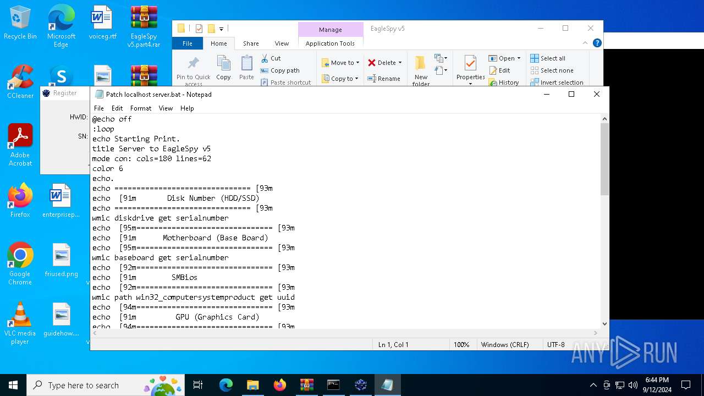Click Copy path in the Explorer ribbon
This screenshot has width=704, height=396.
coord(280,70)
